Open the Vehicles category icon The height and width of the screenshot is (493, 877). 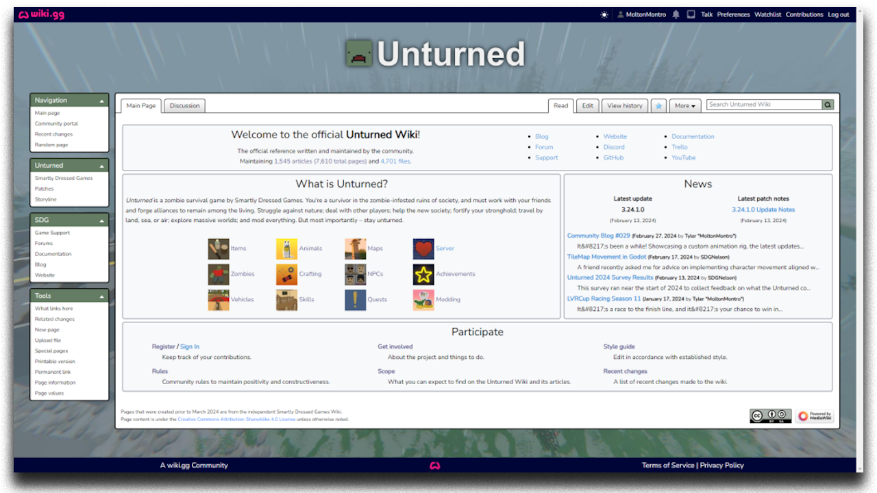219,299
